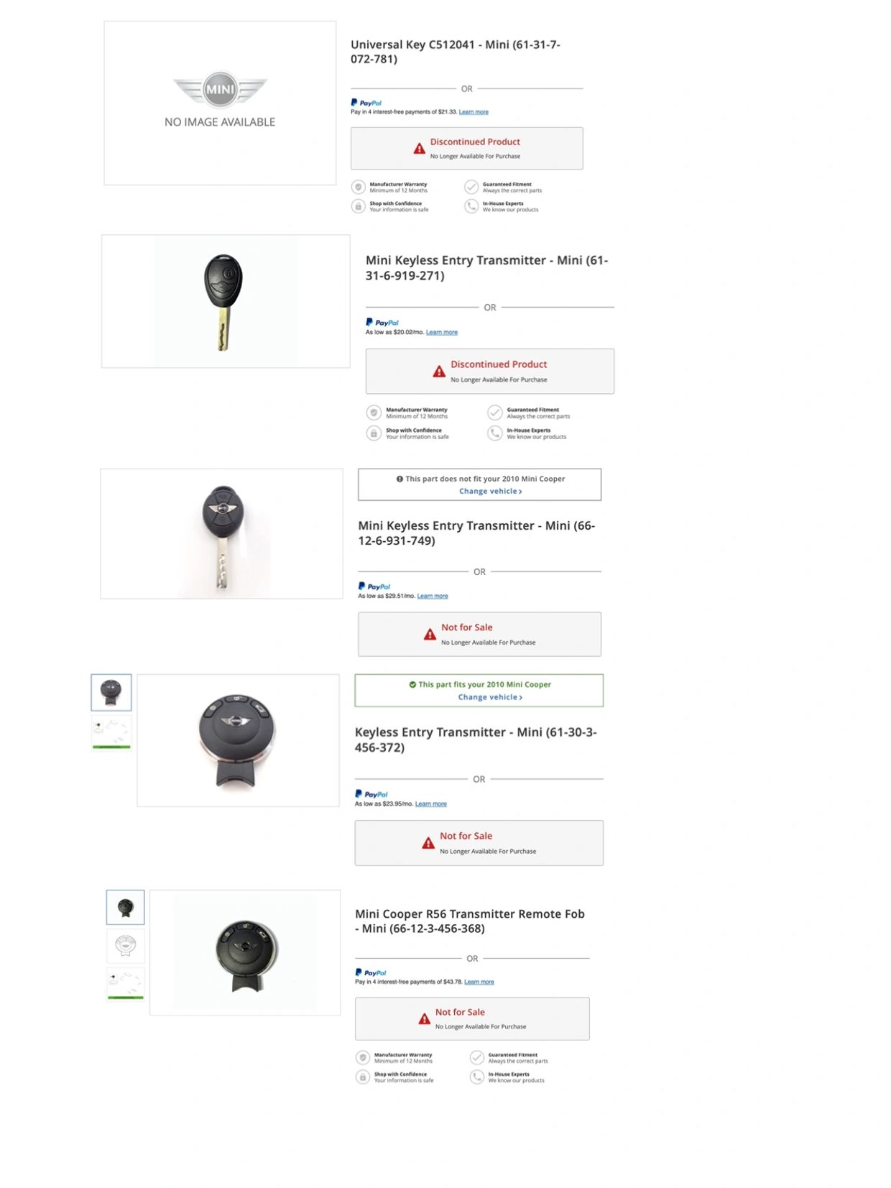Screen dimensions: 891x1188
Task: Click Learn more next to $43.78 payments
Action: tap(479, 981)
